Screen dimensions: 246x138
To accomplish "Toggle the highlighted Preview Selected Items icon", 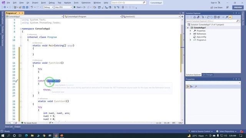I will (x=230, y=17).
